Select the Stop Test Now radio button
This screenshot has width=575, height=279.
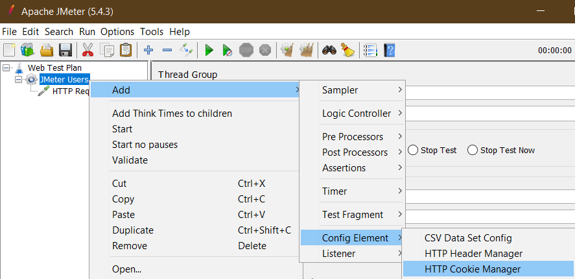click(473, 150)
